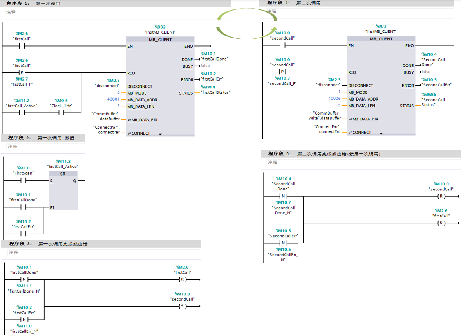Viewport: 461px width, 336px height.
Task: Select the FirstScan contact in network 2
Action: [24, 180]
